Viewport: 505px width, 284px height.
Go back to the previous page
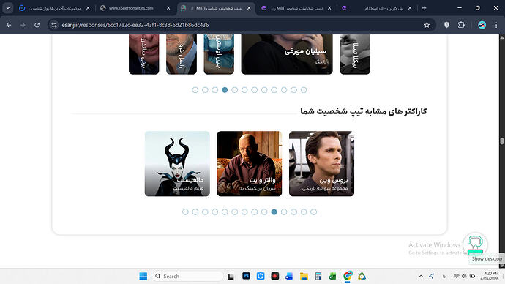point(9,25)
